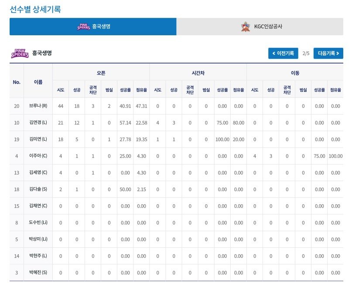Select player 이주아 (C) row name
Viewport: 352px width, 283px height.
[x=38, y=156]
